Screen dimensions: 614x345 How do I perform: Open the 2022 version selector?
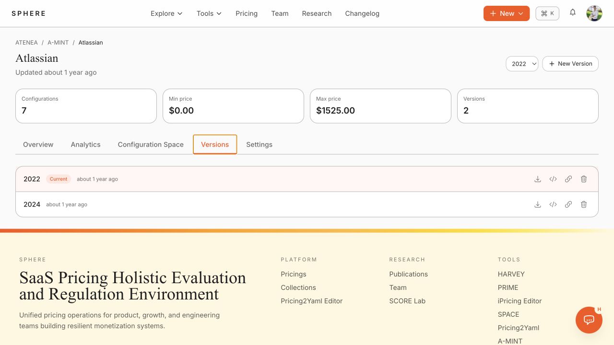pyautogui.click(x=522, y=64)
